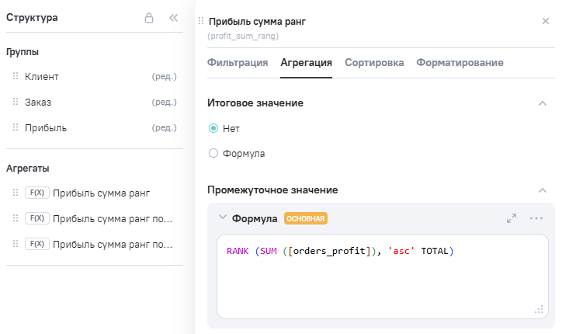Image resolution: width=562 pixels, height=334 pixels.
Task: Go to the Форматирование tab
Action: point(460,63)
